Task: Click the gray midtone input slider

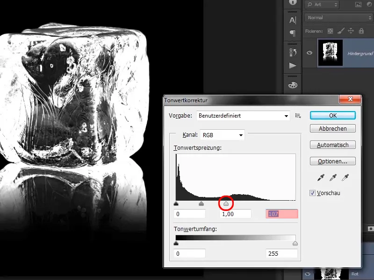Action: [201, 203]
